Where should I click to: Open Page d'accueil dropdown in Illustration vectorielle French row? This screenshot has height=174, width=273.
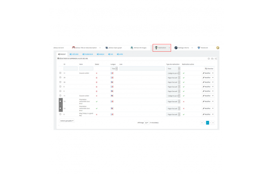[x=173, y=101]
